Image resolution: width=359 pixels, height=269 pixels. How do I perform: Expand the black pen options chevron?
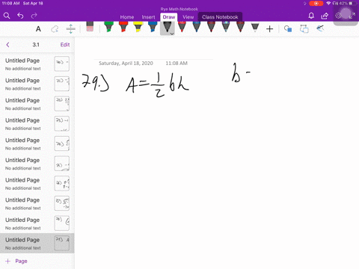[x=172, y=34]
